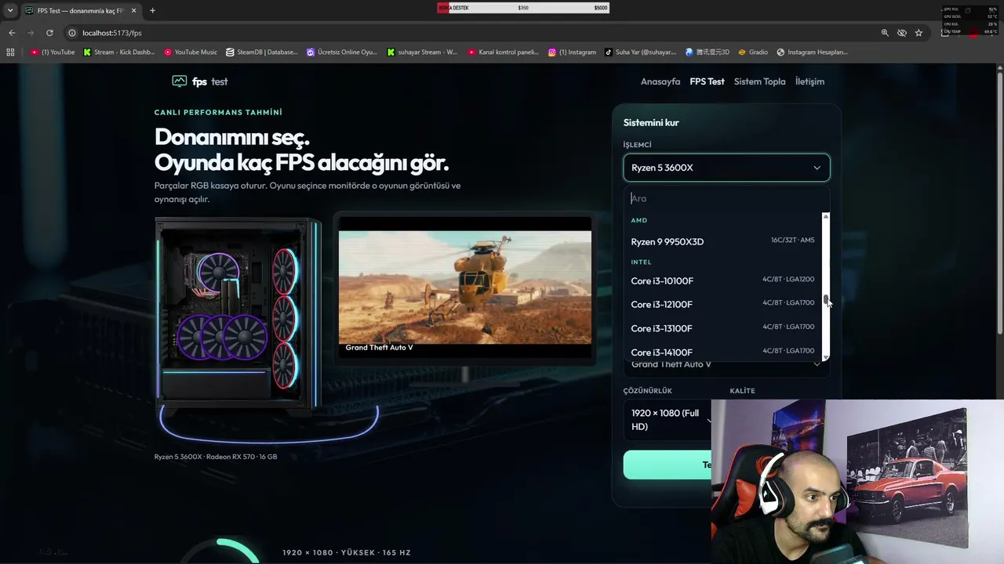The image size is (1004, 564).
Task: Choose Core i3-10100F from the processor list
Action: pyautogui.click(x=722, y=280)
